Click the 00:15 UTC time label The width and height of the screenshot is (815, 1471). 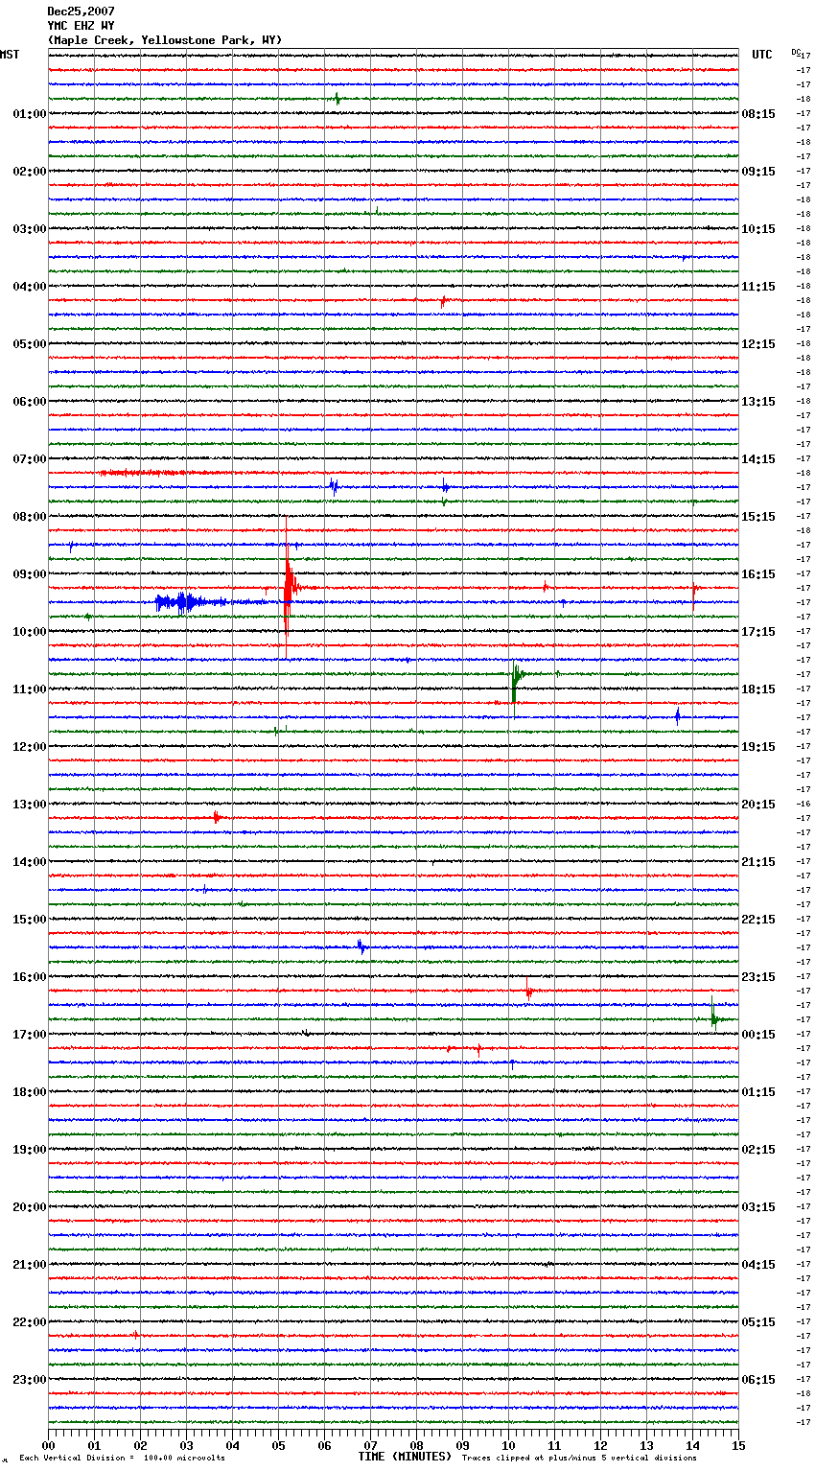point(758,1035)
